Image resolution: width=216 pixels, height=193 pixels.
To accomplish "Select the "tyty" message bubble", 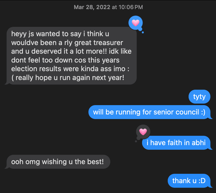I will pos(199,97).
